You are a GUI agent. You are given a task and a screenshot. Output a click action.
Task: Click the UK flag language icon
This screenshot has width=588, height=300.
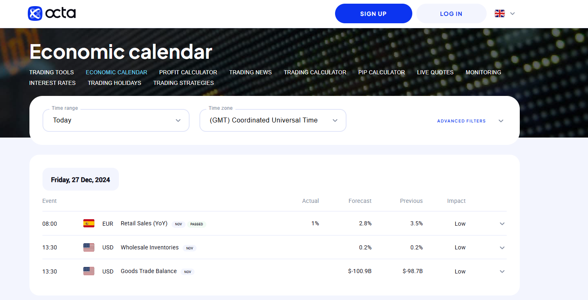[500, 13]
